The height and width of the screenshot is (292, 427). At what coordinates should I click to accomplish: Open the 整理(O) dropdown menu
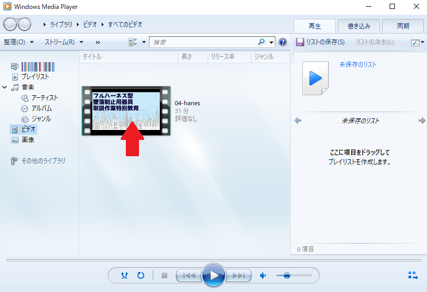(18, 42)
